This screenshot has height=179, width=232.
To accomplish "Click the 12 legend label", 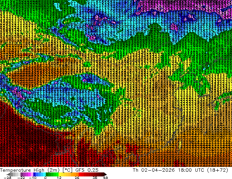I will (59, 178).
